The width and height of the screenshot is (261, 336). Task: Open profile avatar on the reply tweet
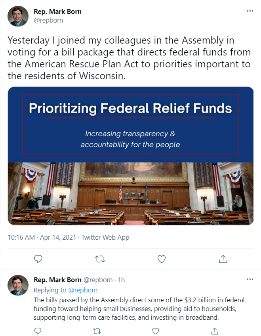coord(18,285)
